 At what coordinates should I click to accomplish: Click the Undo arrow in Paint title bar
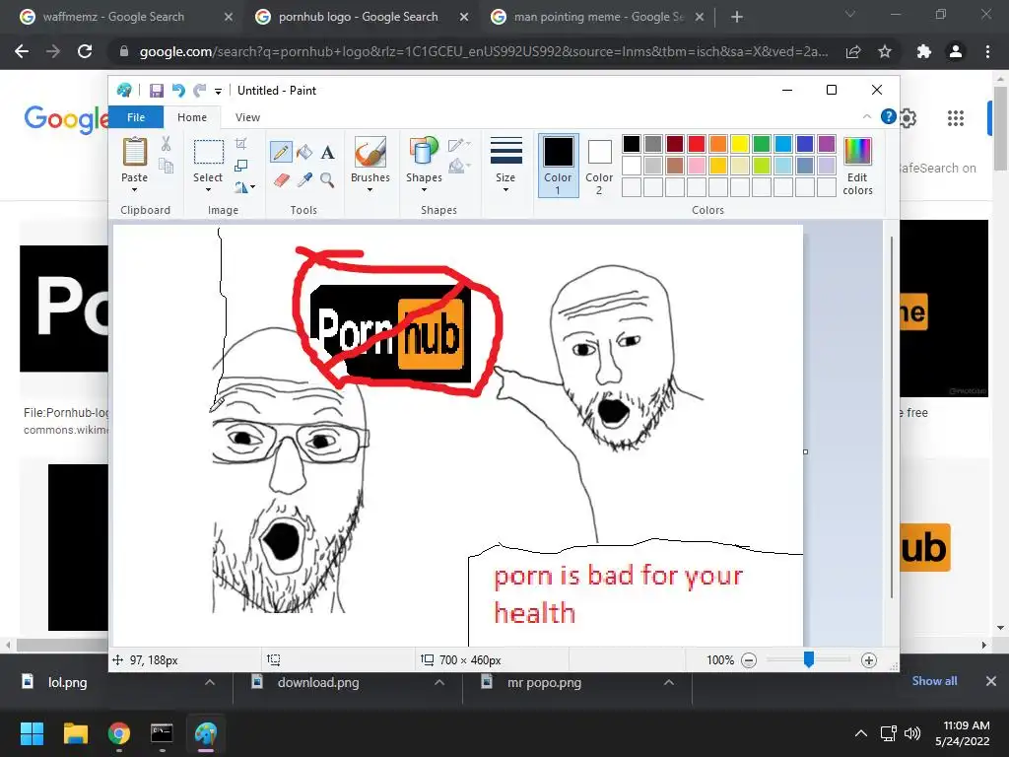tap(178, 91)
